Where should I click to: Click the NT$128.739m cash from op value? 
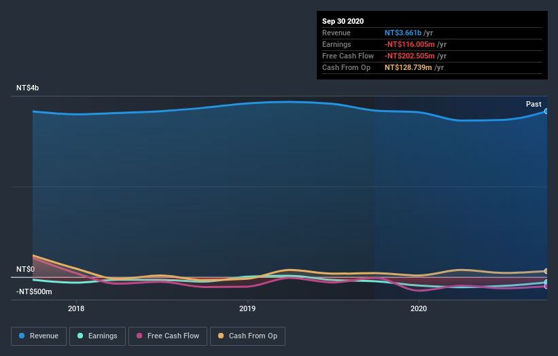(408, 67)
